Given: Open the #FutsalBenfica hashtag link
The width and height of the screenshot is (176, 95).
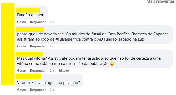Looking at the screenshot, I should click(x=68, y=39).
